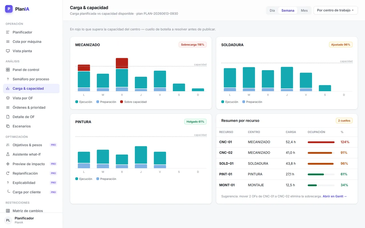This screenshot has width=365, height=228.
Task: Click the Holgado 61% badge
Action: point(195,122)
